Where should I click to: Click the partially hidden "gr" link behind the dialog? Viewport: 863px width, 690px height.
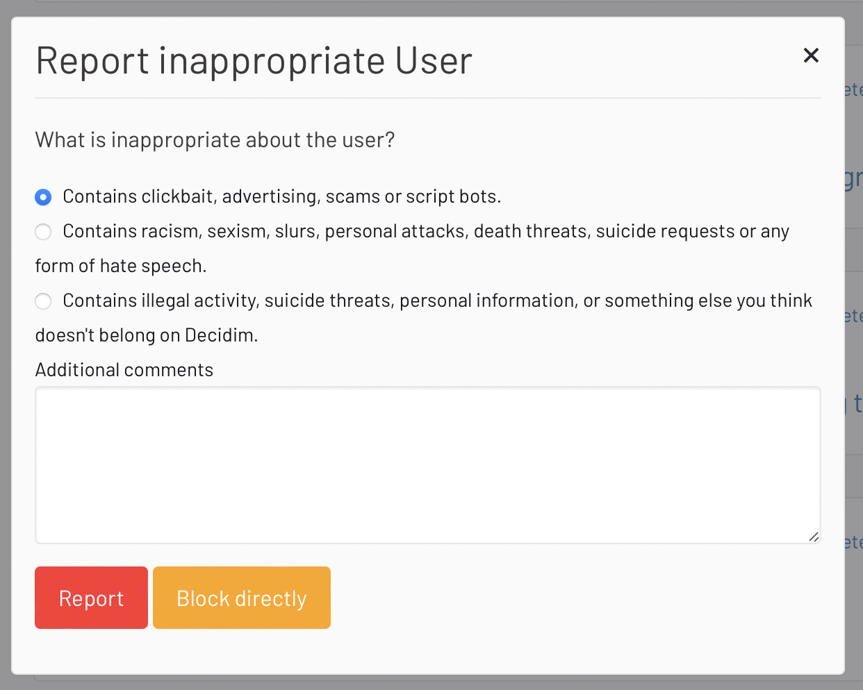coord(854,179)
